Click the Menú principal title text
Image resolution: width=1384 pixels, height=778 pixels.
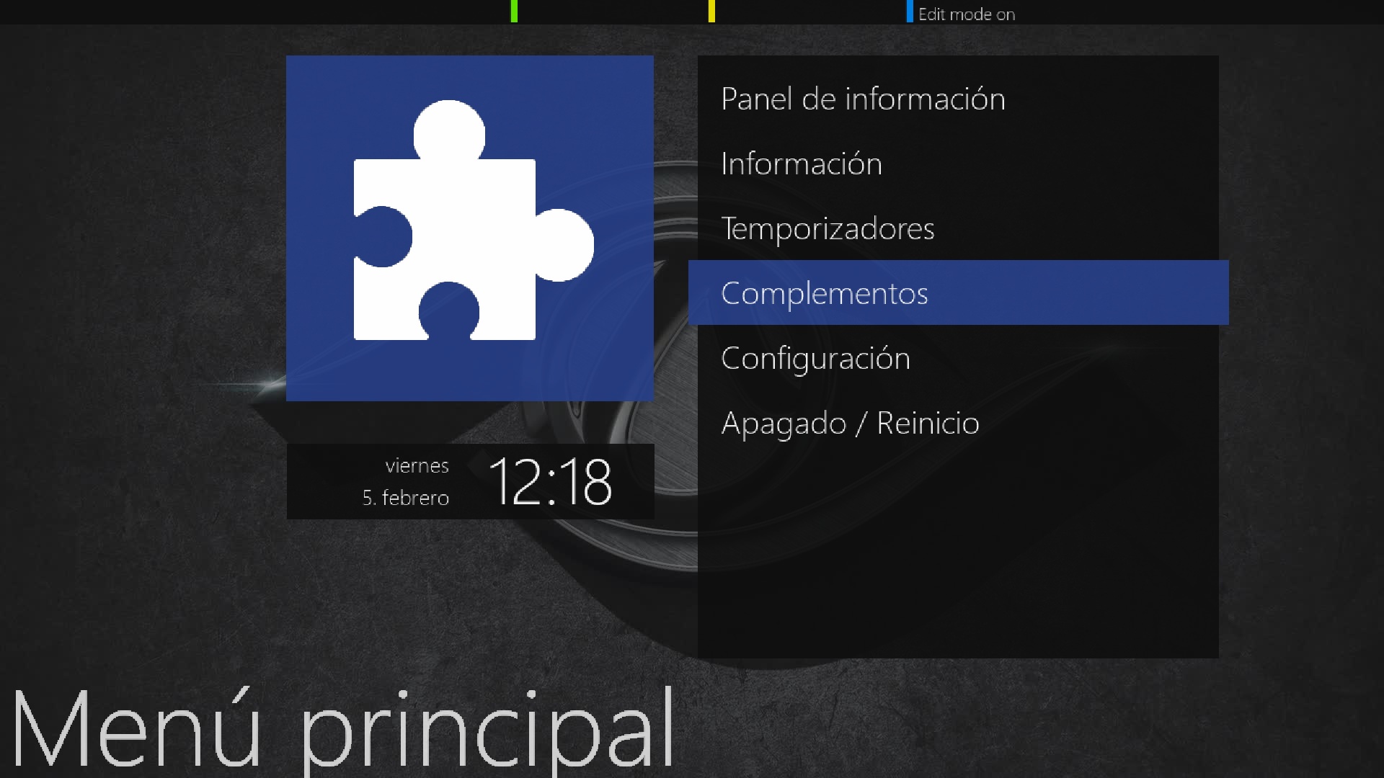[342, 729]
